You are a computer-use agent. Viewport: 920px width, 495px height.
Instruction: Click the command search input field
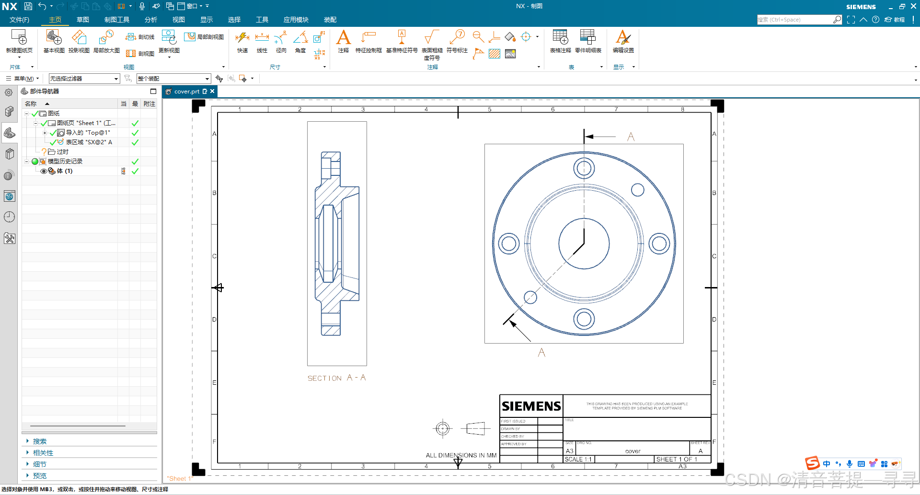(x=795, y=20)
